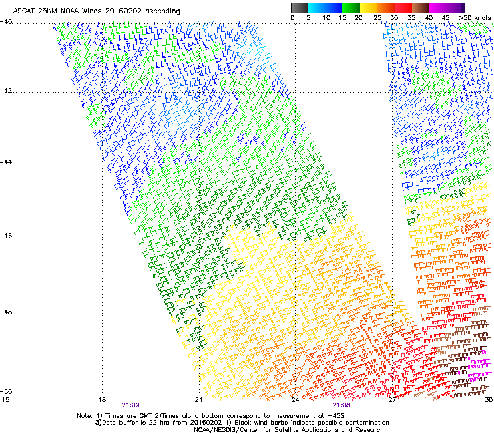
Task: Click the brown 35-40 knots color segment
Action: tap(421, 8)
